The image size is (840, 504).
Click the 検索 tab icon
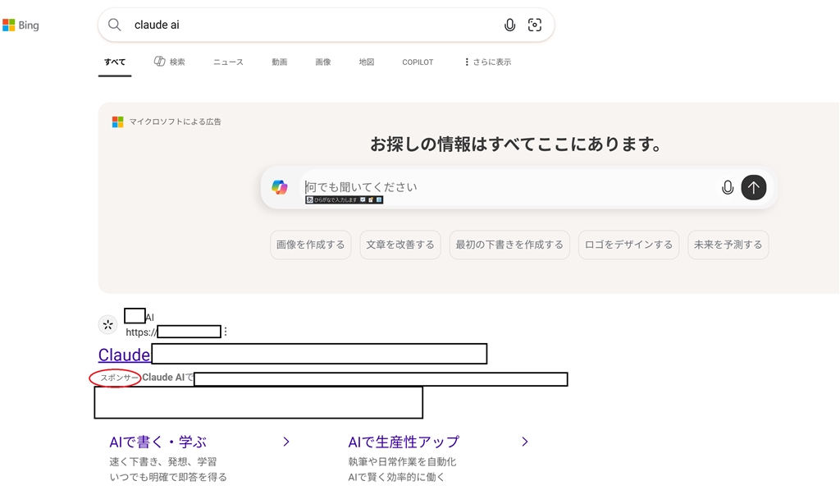coord(160,62)
